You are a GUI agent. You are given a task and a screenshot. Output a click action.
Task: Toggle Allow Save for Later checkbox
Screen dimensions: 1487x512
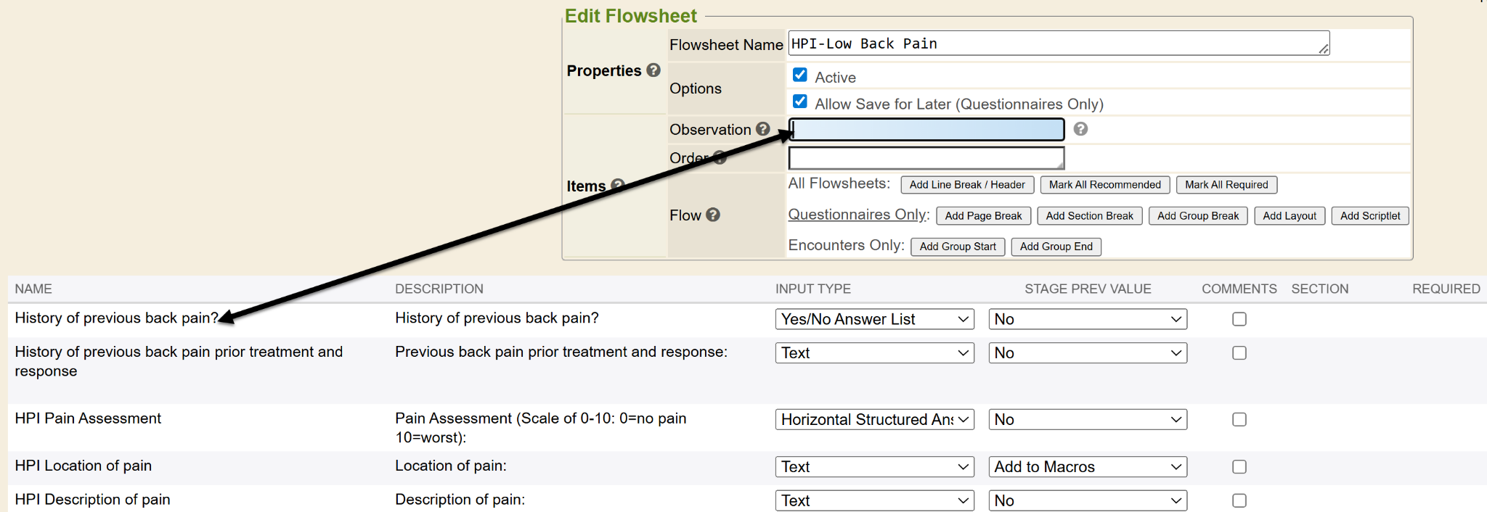pyautogui.click(x=800, y=102)
